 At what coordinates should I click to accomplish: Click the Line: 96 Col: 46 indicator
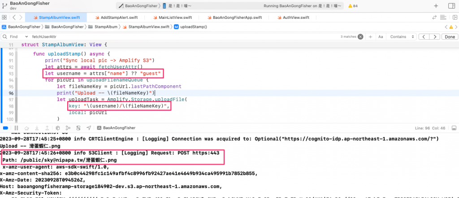click(430, 128)
